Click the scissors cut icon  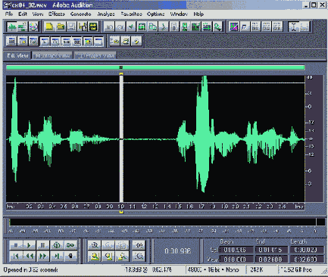[x=164, y=26]
